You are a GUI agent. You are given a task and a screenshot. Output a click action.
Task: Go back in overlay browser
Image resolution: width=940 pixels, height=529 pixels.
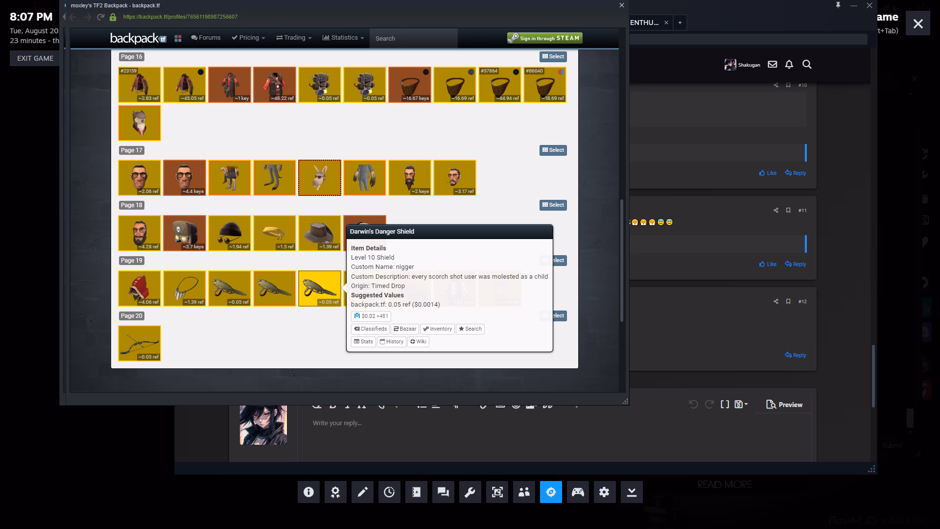tap(73, 17)
